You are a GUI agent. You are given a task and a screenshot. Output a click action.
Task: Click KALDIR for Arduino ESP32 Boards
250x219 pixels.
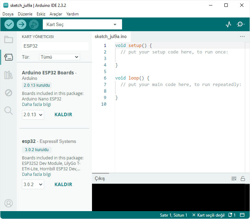tap(63, 114)
